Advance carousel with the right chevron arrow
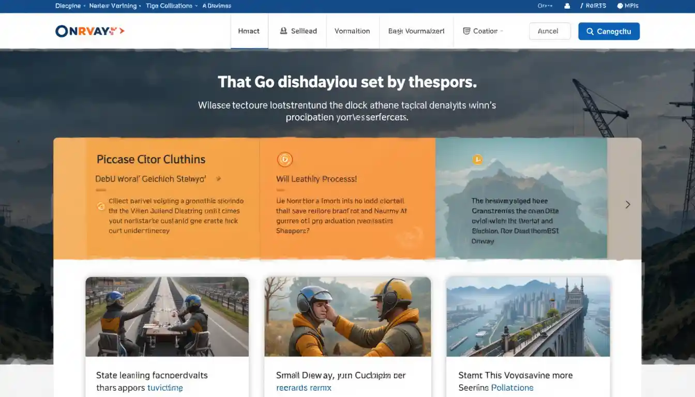Viewport: 695px width, 397px height. tap(627, 205)
